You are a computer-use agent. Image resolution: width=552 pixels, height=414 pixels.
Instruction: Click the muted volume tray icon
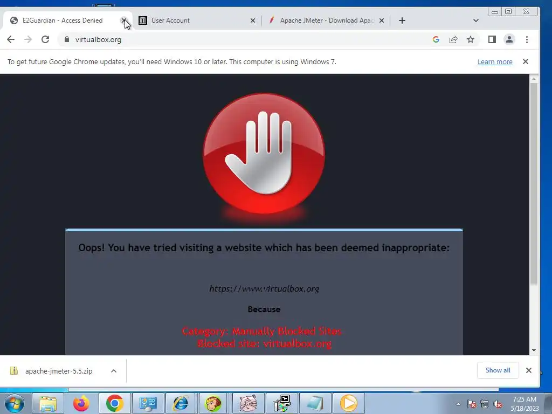click(x=498, y=404)
